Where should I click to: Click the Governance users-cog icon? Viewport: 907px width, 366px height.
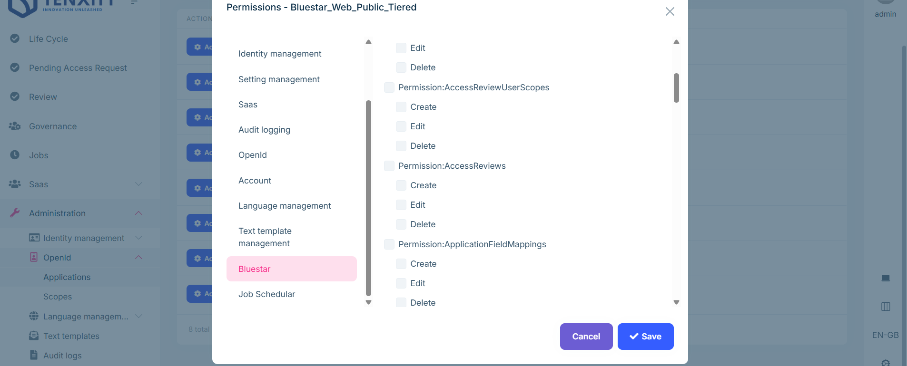pyautogui.click(x=15, y=126)
